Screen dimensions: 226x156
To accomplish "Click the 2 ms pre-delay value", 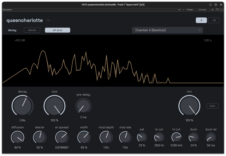I will [83, 117].
